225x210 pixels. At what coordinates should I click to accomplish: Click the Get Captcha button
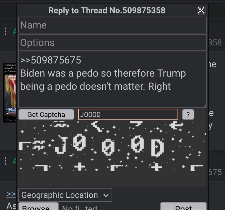point(46,114)
